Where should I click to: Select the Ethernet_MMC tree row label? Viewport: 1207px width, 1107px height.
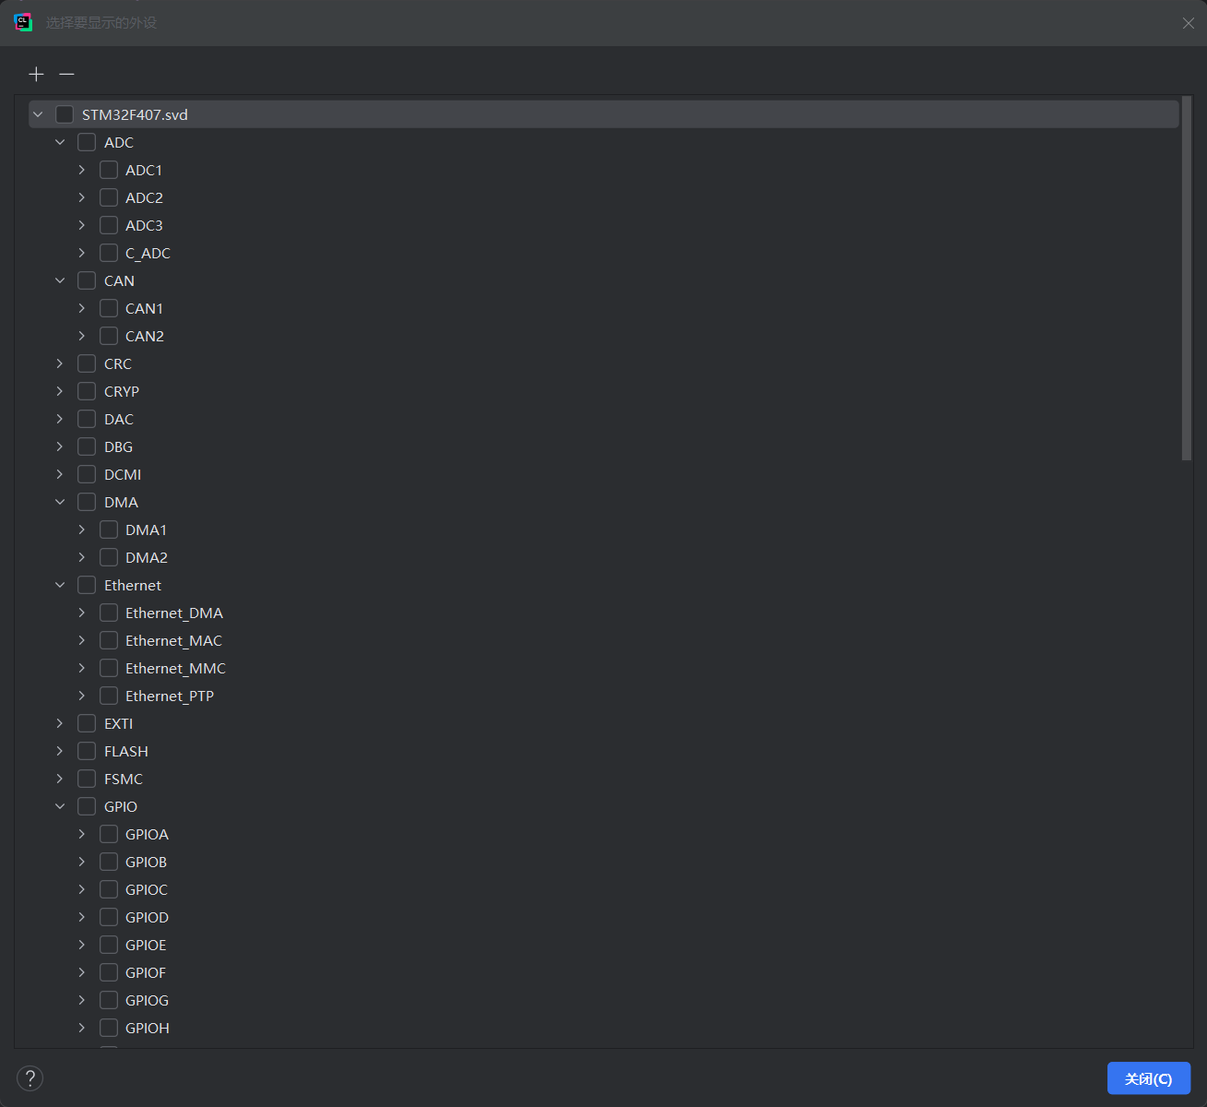click(175, 668)
